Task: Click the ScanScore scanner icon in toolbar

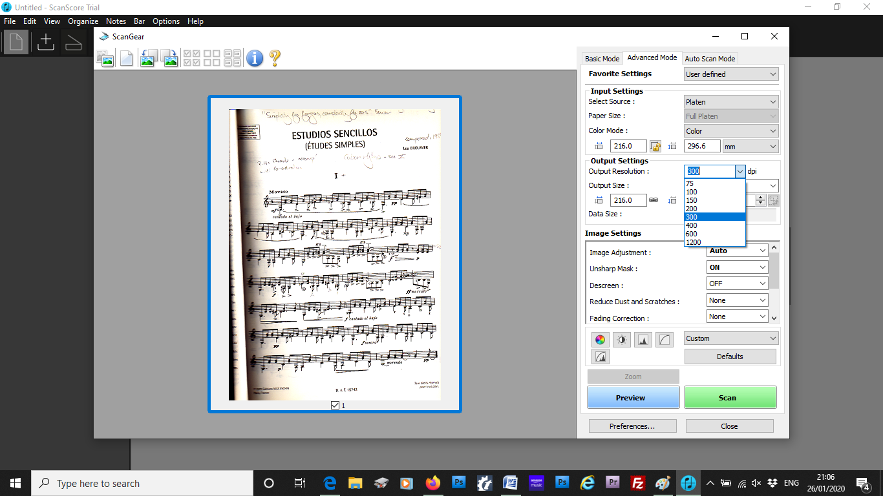Action: point(74,42)
